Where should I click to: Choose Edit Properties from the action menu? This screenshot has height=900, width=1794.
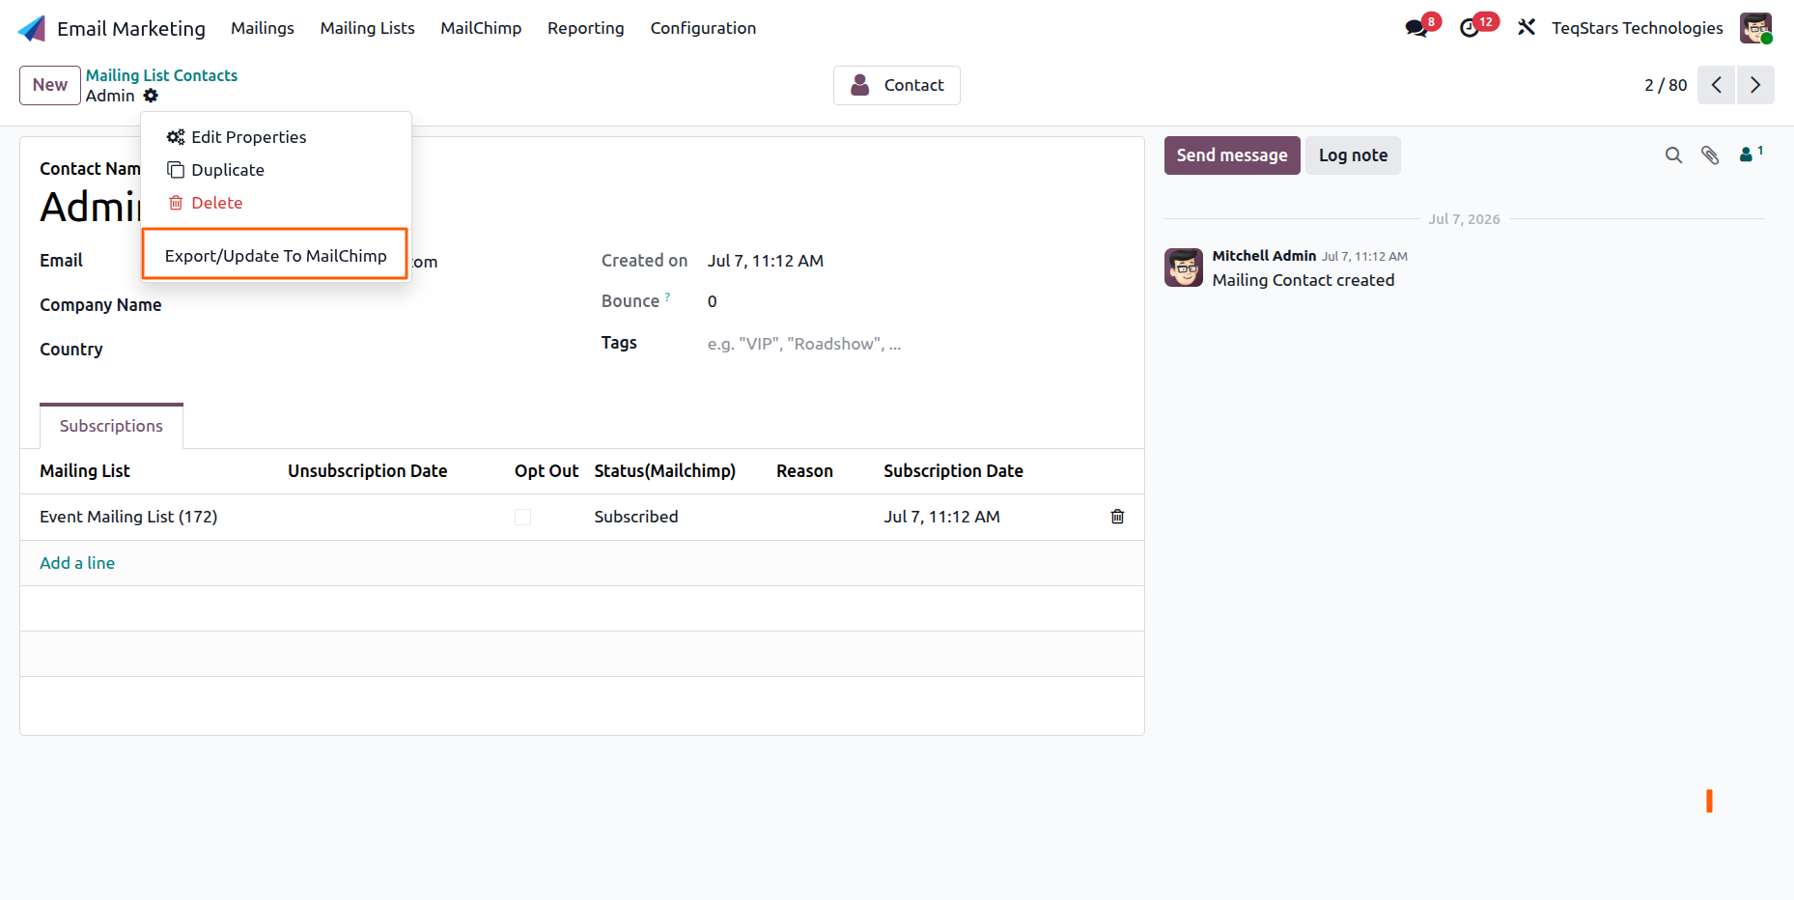(x=276, y=137)
